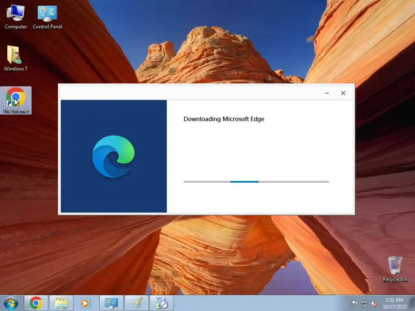
Task: Click the 'Windows 7' folder label
Action: [16, 69]
